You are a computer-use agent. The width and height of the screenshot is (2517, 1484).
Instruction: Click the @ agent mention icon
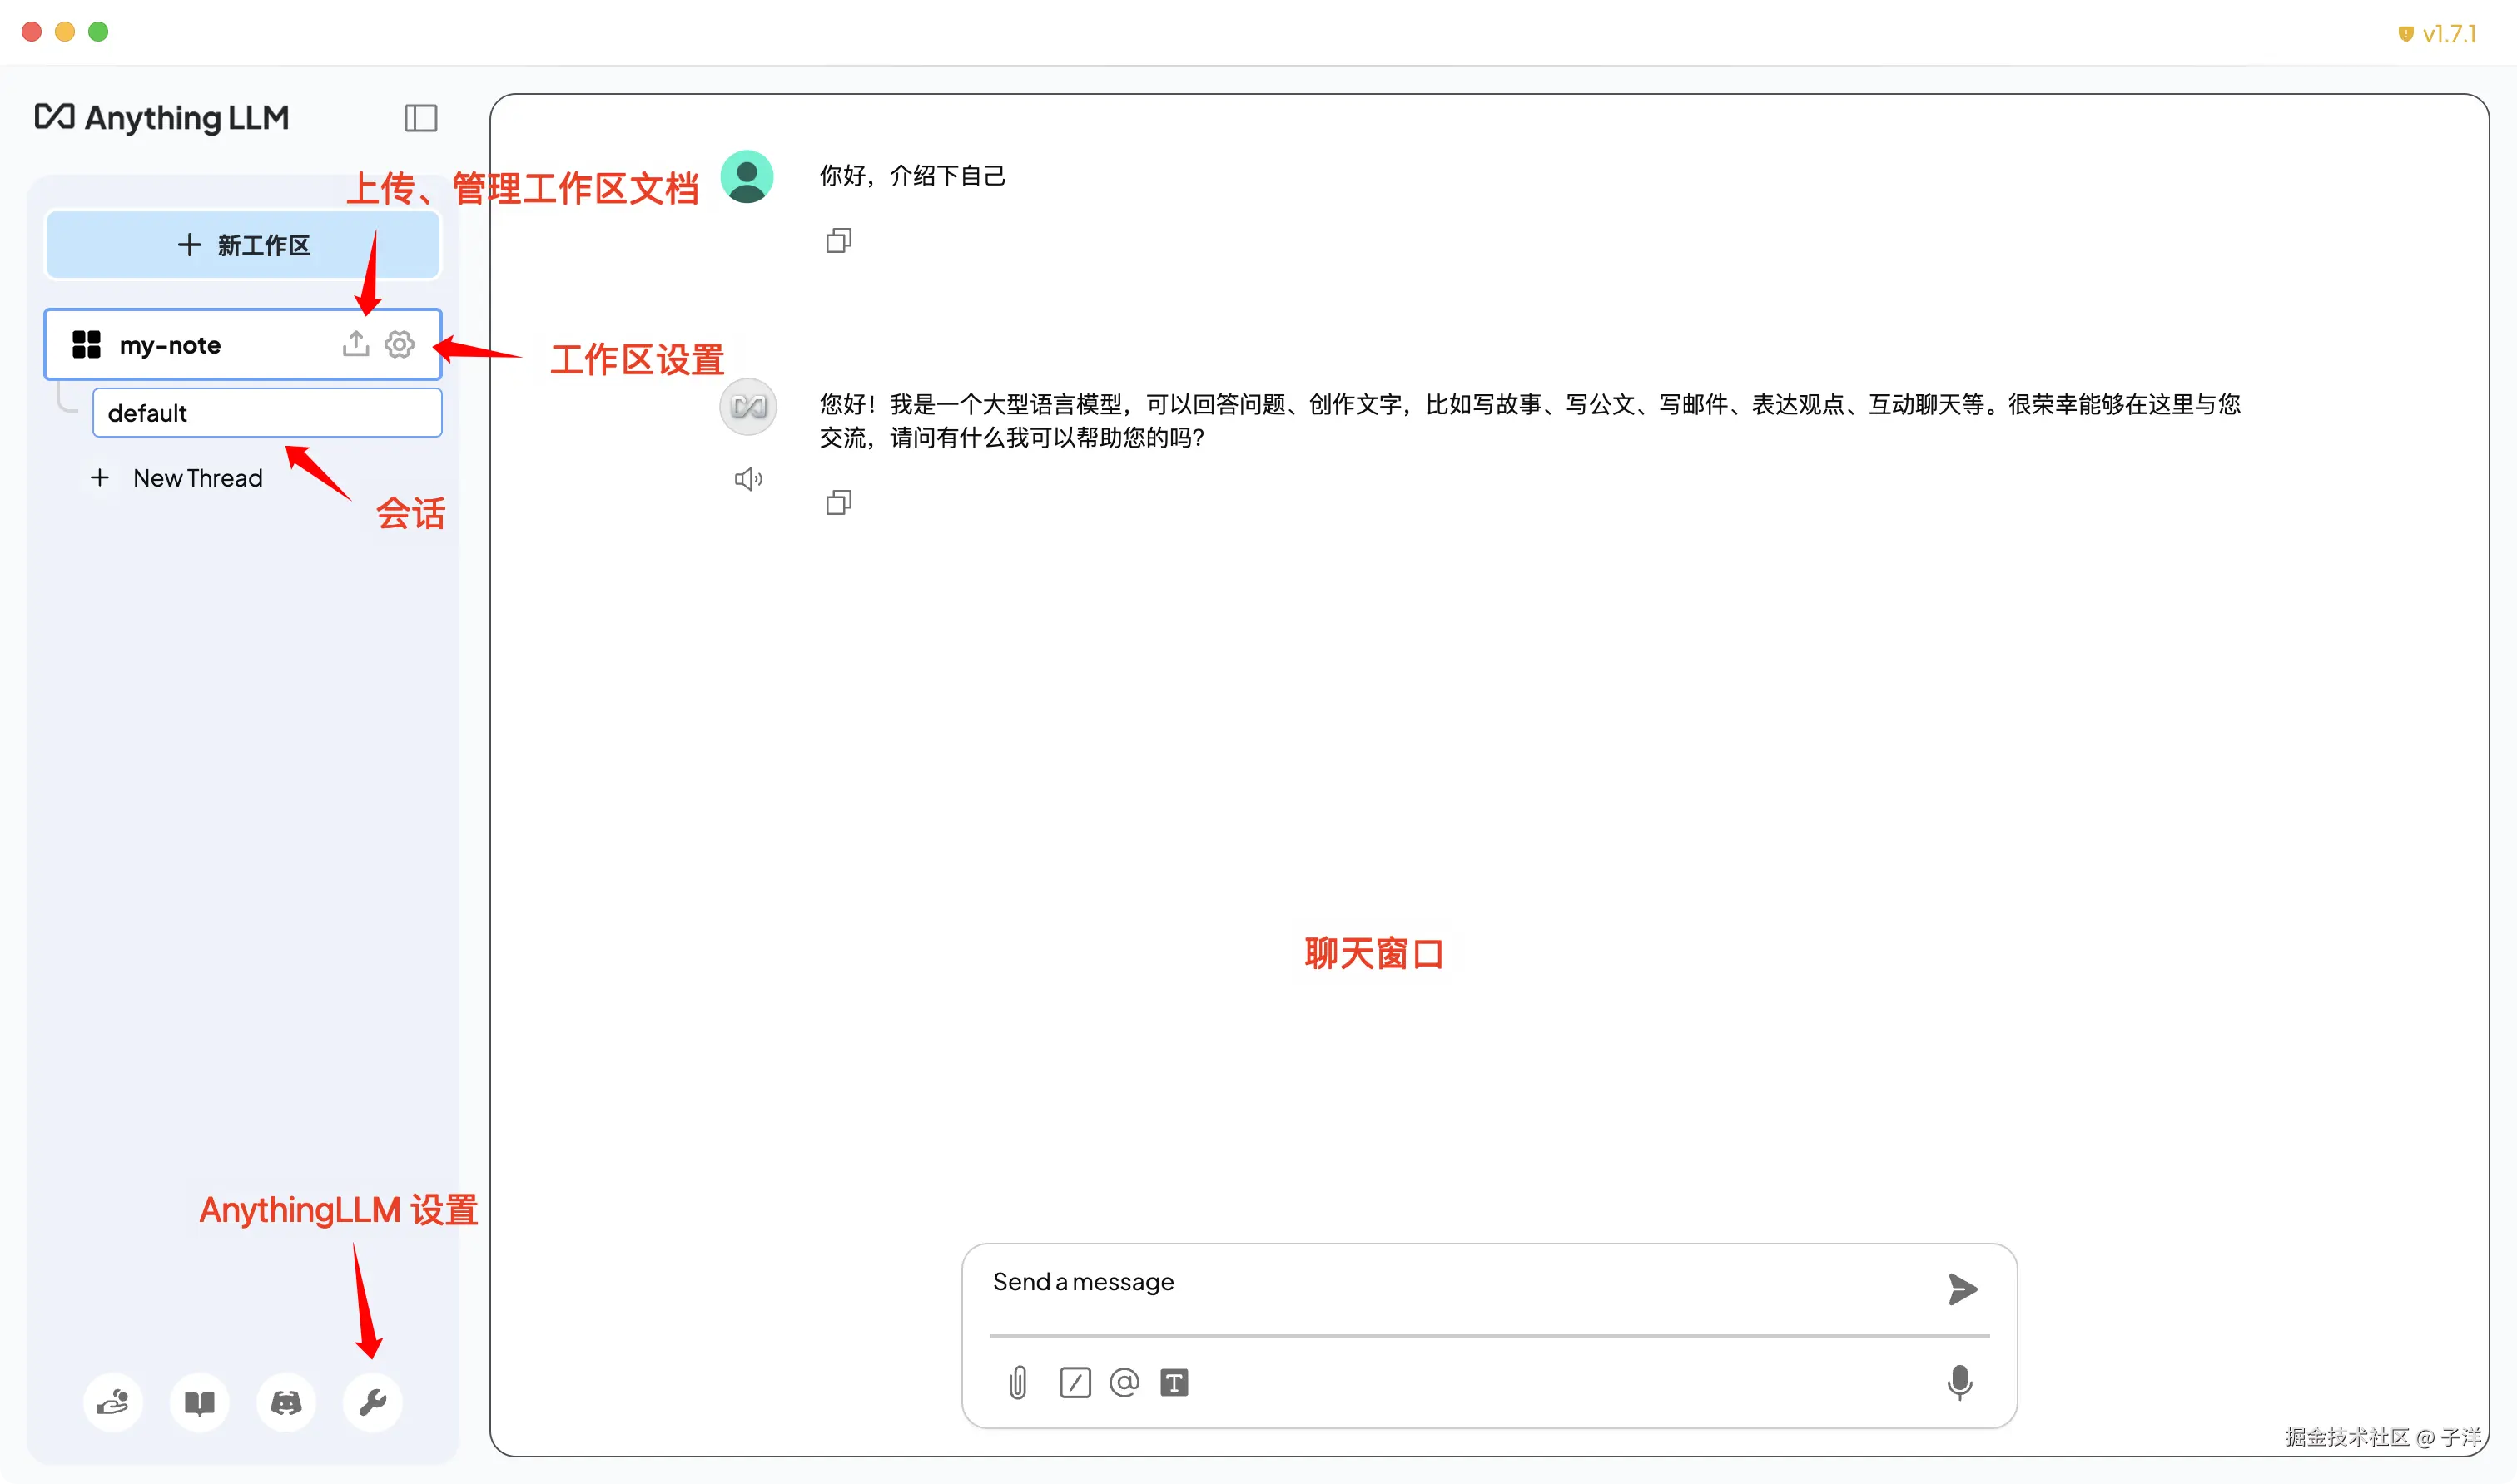(1124, 1382)
